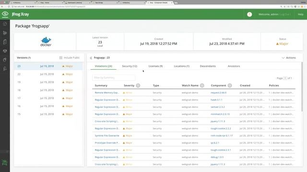The width and height of the screenshot is (307, 172).
Task: Switch to the first browser tab
Action: pyautogui.click(x=23, y=3)
